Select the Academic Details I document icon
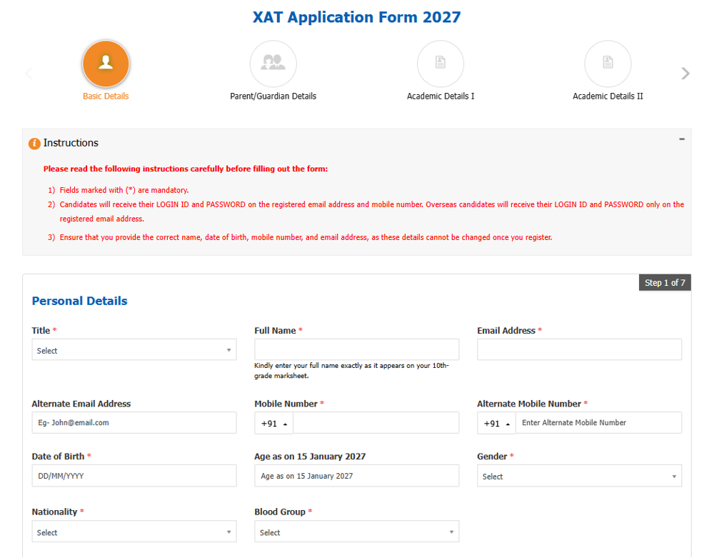Viewport: 704px width, 558px height. coord(441,64)
